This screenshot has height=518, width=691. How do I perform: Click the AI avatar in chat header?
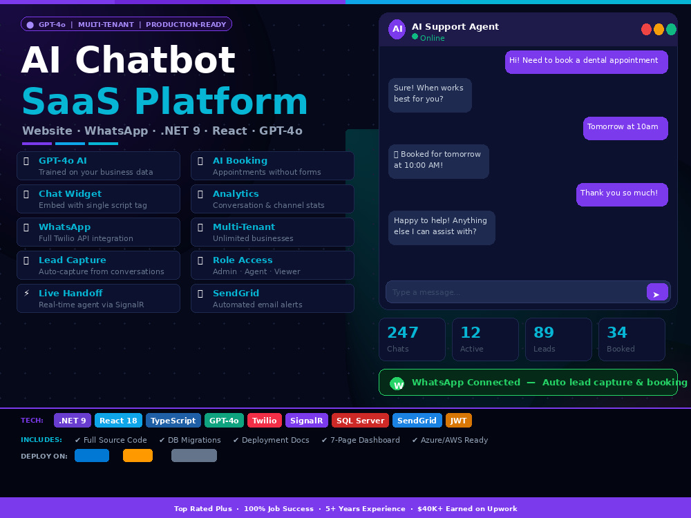pos(397,29)
